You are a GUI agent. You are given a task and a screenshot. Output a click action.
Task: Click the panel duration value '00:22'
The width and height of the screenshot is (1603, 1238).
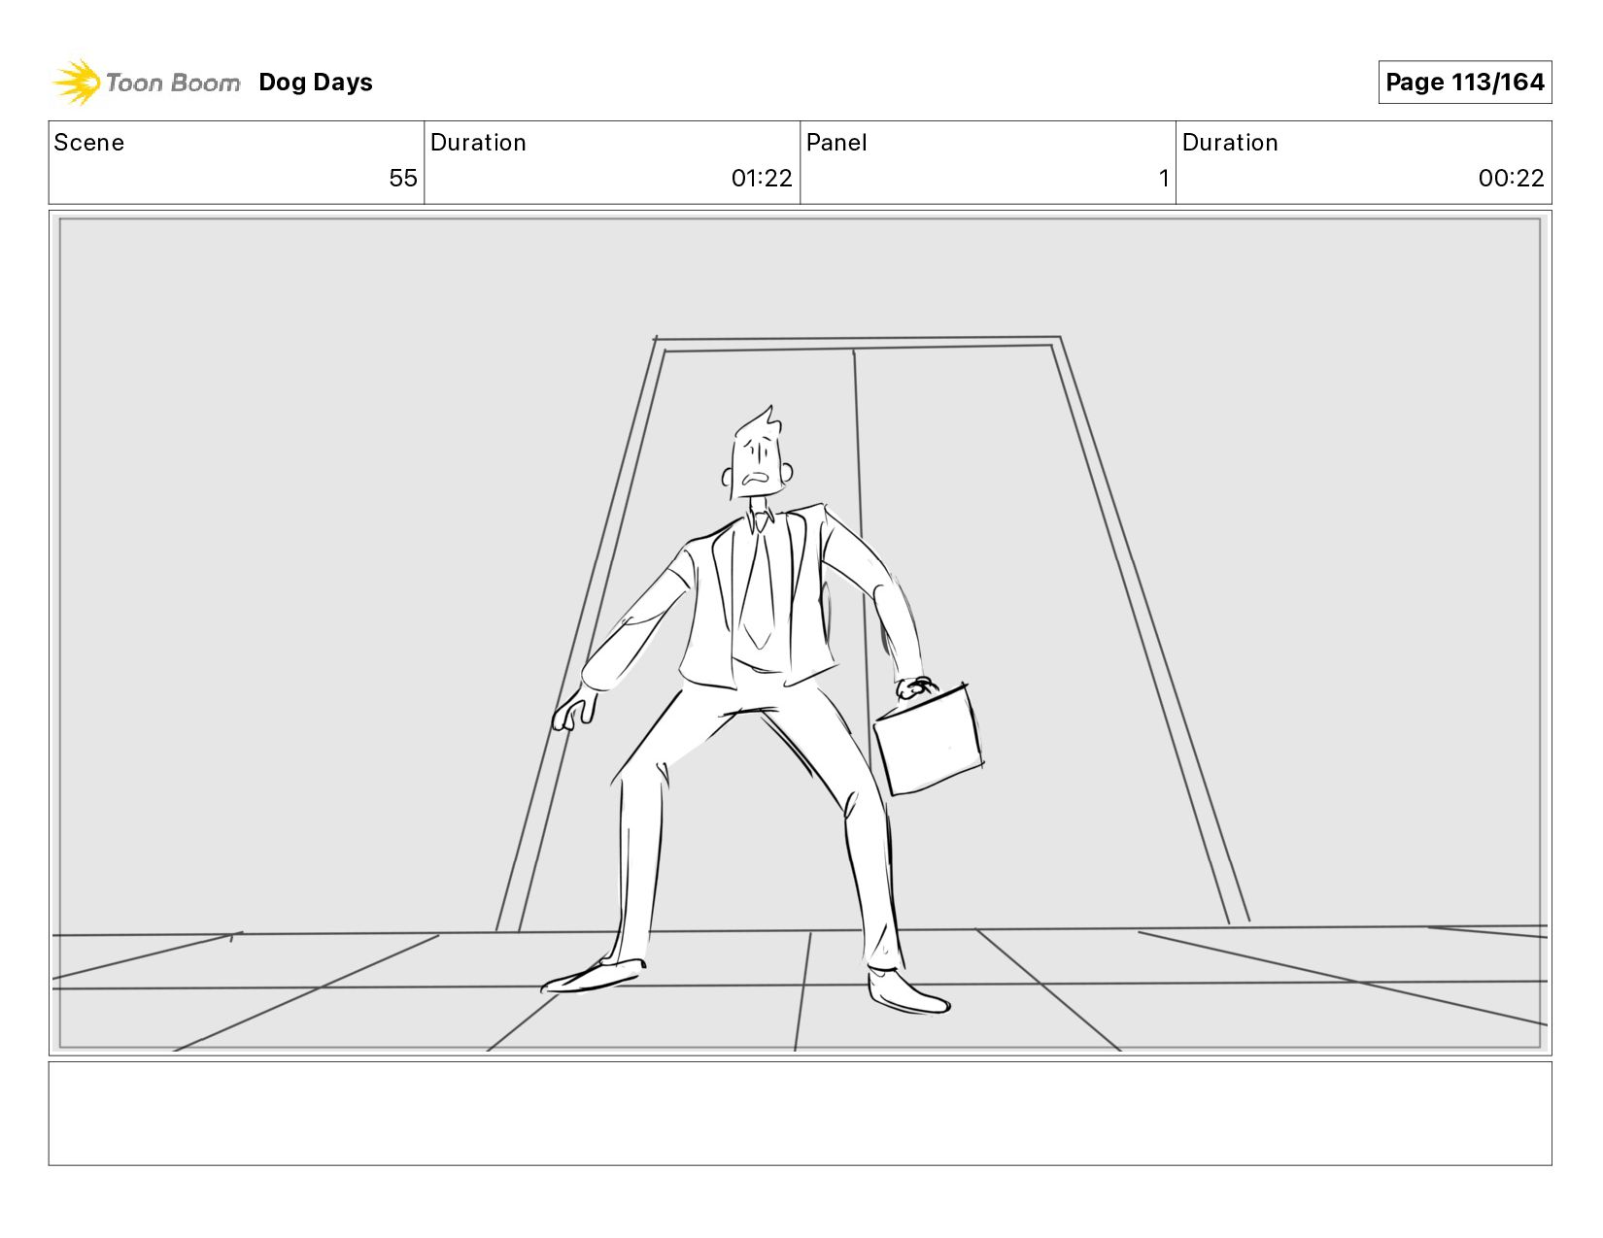point(1512,179)
